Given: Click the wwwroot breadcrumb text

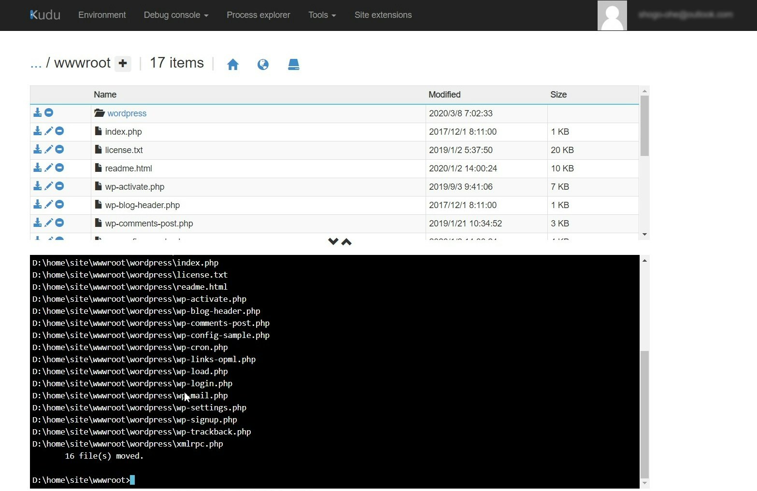Looking at the screenshot, I should click(82, 63).
